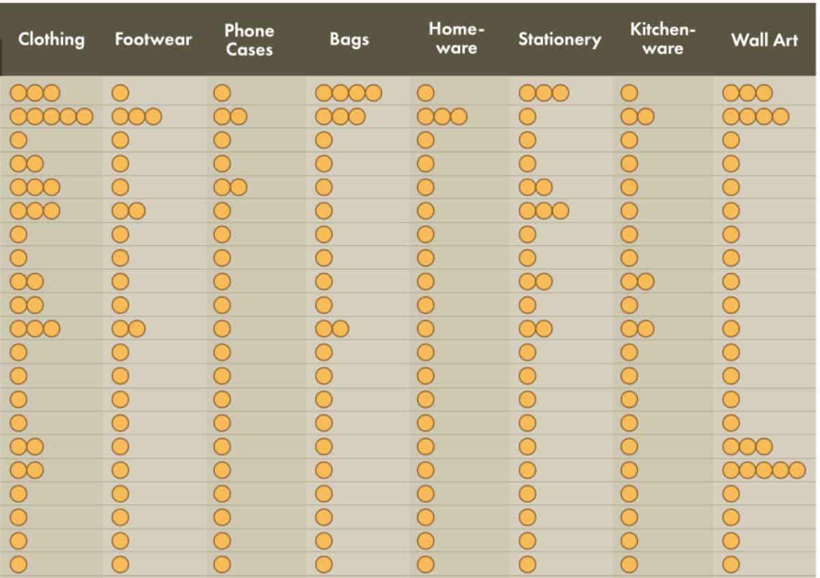Click the Clothing column header
Viewport: 820px width, 578px height.
51,40
